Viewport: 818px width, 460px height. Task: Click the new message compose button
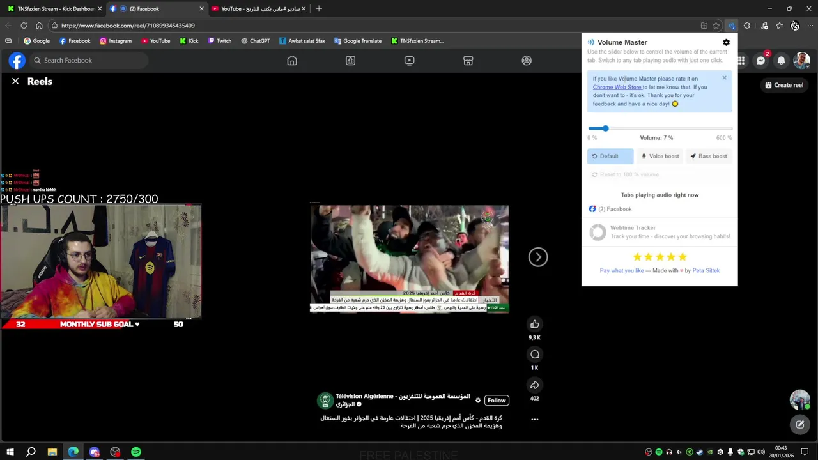coord(800,424)
